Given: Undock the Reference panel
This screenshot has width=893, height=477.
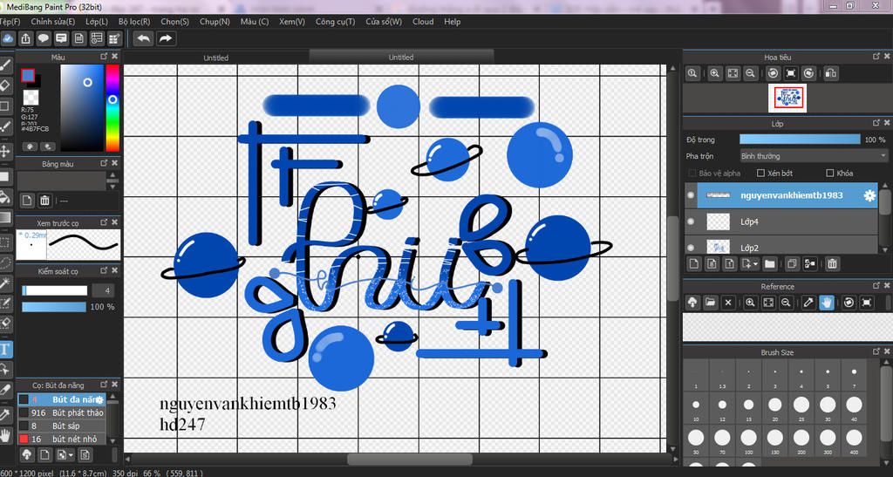Looking at the screenshot, I should coord(876,286).
